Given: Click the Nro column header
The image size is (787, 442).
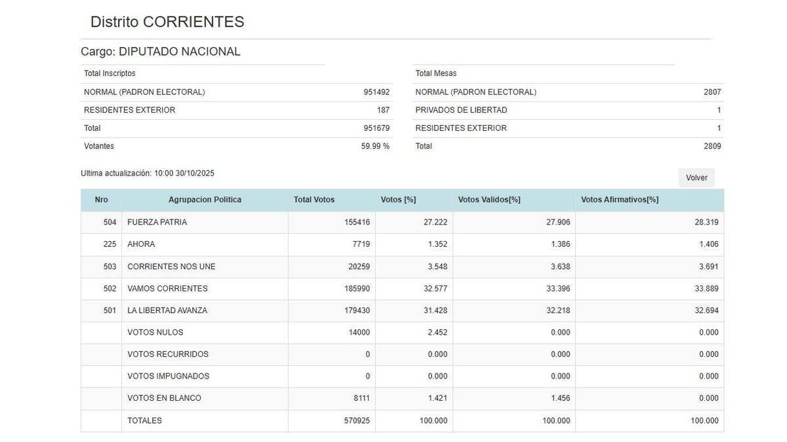Looking at the screenshot, I should (102, 200).
